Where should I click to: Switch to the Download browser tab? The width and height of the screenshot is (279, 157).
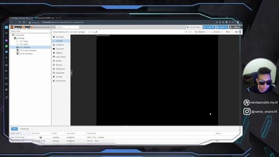pos(46,18)
